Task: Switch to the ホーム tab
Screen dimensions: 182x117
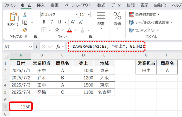Action: (26, 5)
